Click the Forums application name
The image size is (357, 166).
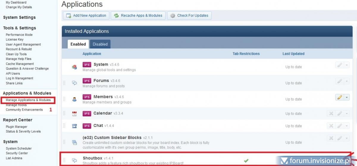101,80
